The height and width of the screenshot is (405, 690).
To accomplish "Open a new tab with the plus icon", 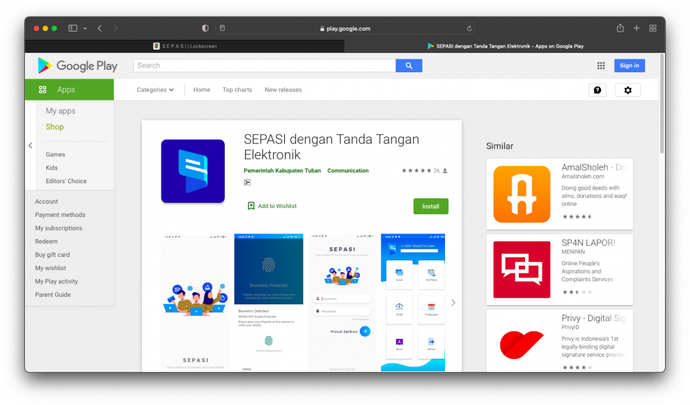I will click(636, 28).
